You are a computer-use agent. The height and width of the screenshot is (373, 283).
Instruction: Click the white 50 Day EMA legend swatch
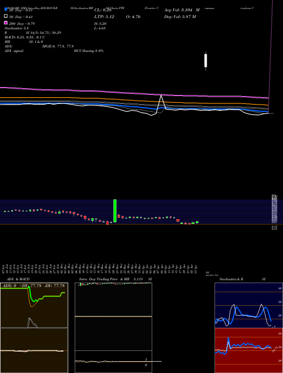click(x=6, y=16)
